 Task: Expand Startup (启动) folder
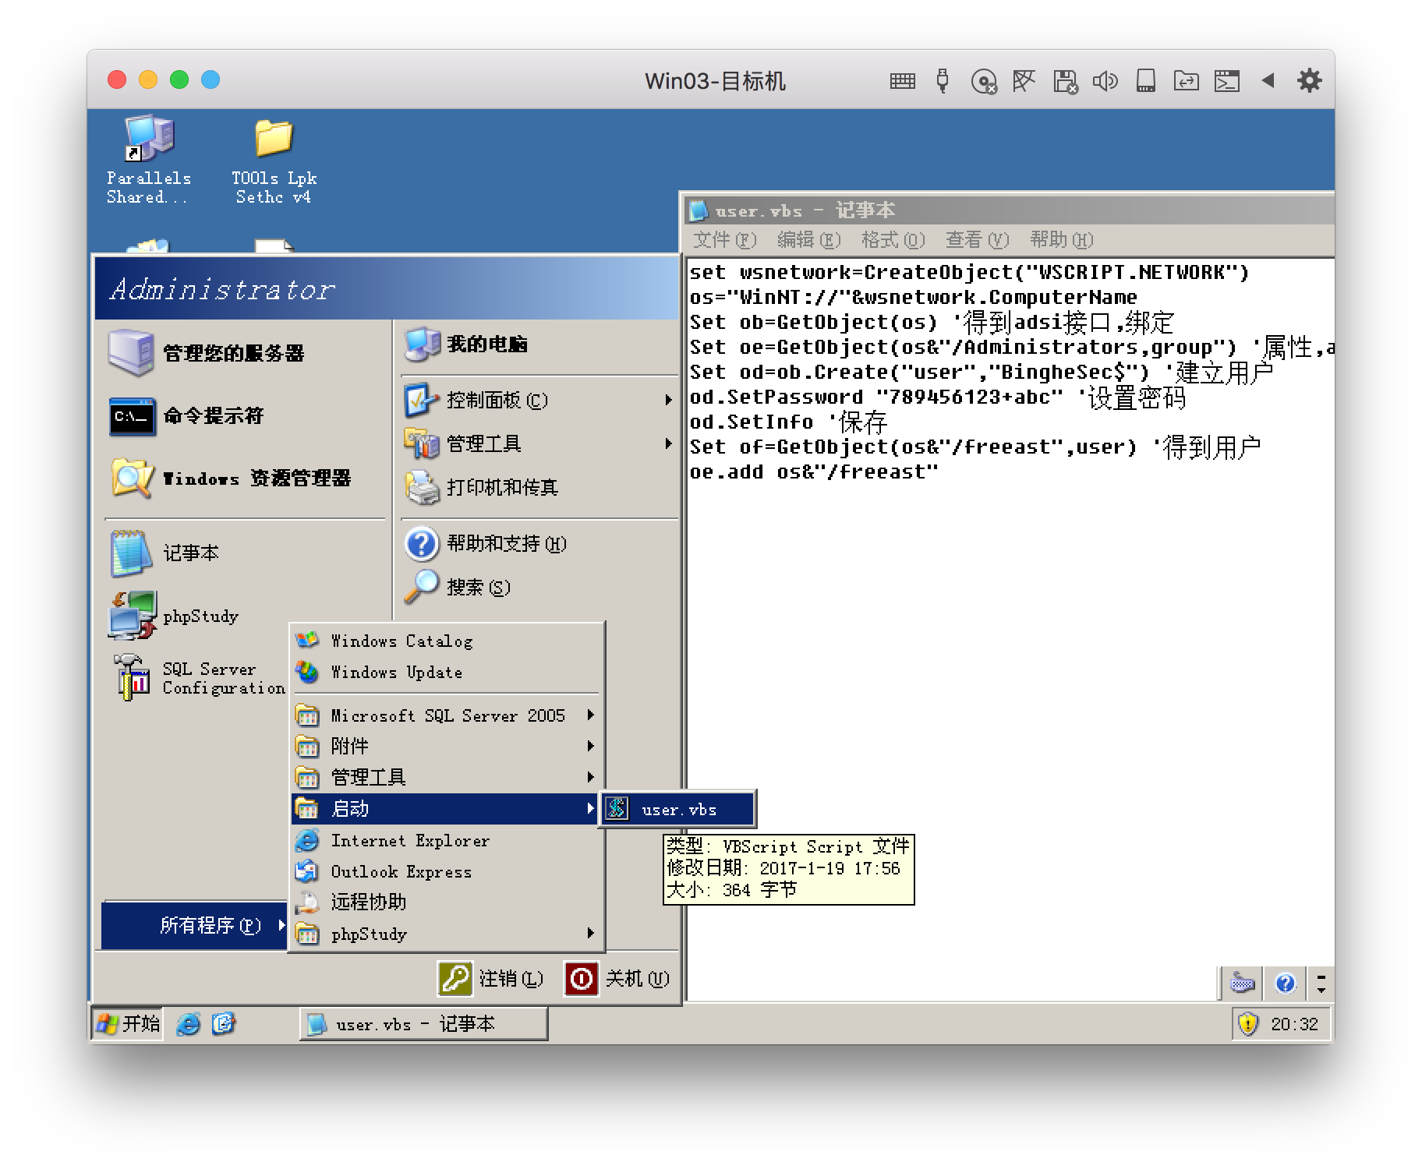click(x=447, y=809)
